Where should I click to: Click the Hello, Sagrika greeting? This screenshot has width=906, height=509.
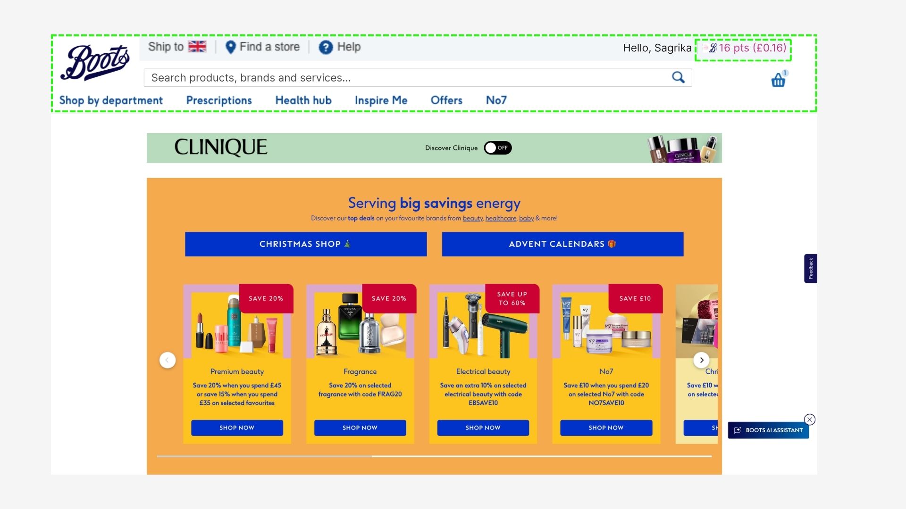(657, 48)
